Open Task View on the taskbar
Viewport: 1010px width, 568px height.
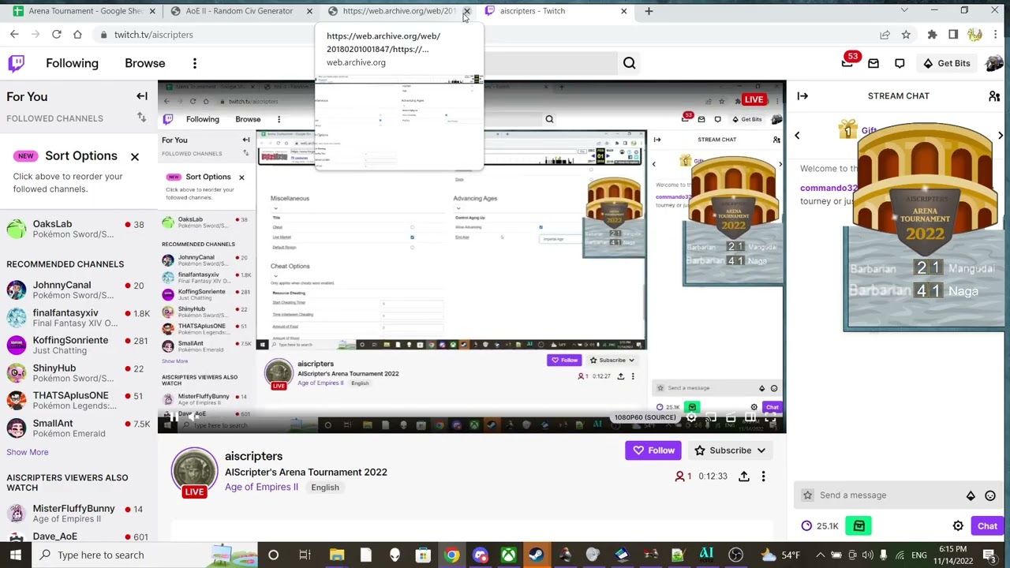coord(305,555)
